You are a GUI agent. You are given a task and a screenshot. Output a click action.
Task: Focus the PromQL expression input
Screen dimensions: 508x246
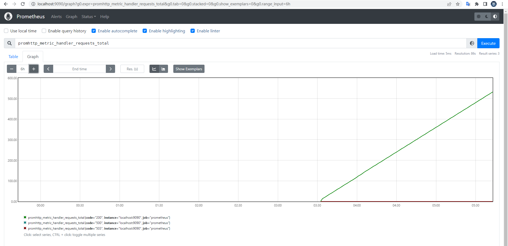(241, 43)
